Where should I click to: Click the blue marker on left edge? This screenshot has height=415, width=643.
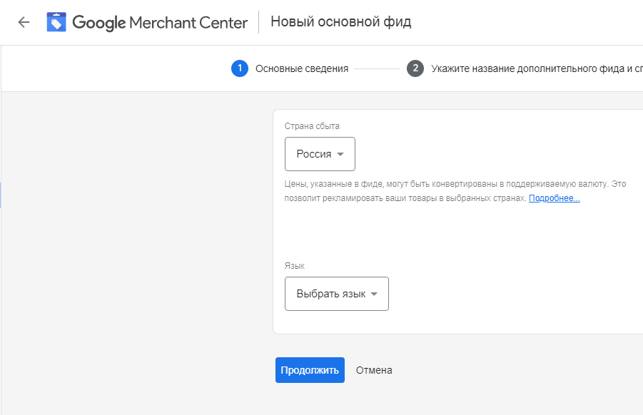coord(1,195)
